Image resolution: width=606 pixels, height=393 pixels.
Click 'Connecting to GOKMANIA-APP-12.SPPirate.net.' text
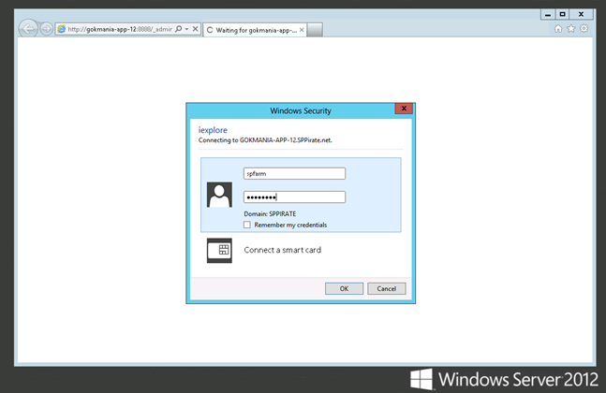[x=265, y=140]
